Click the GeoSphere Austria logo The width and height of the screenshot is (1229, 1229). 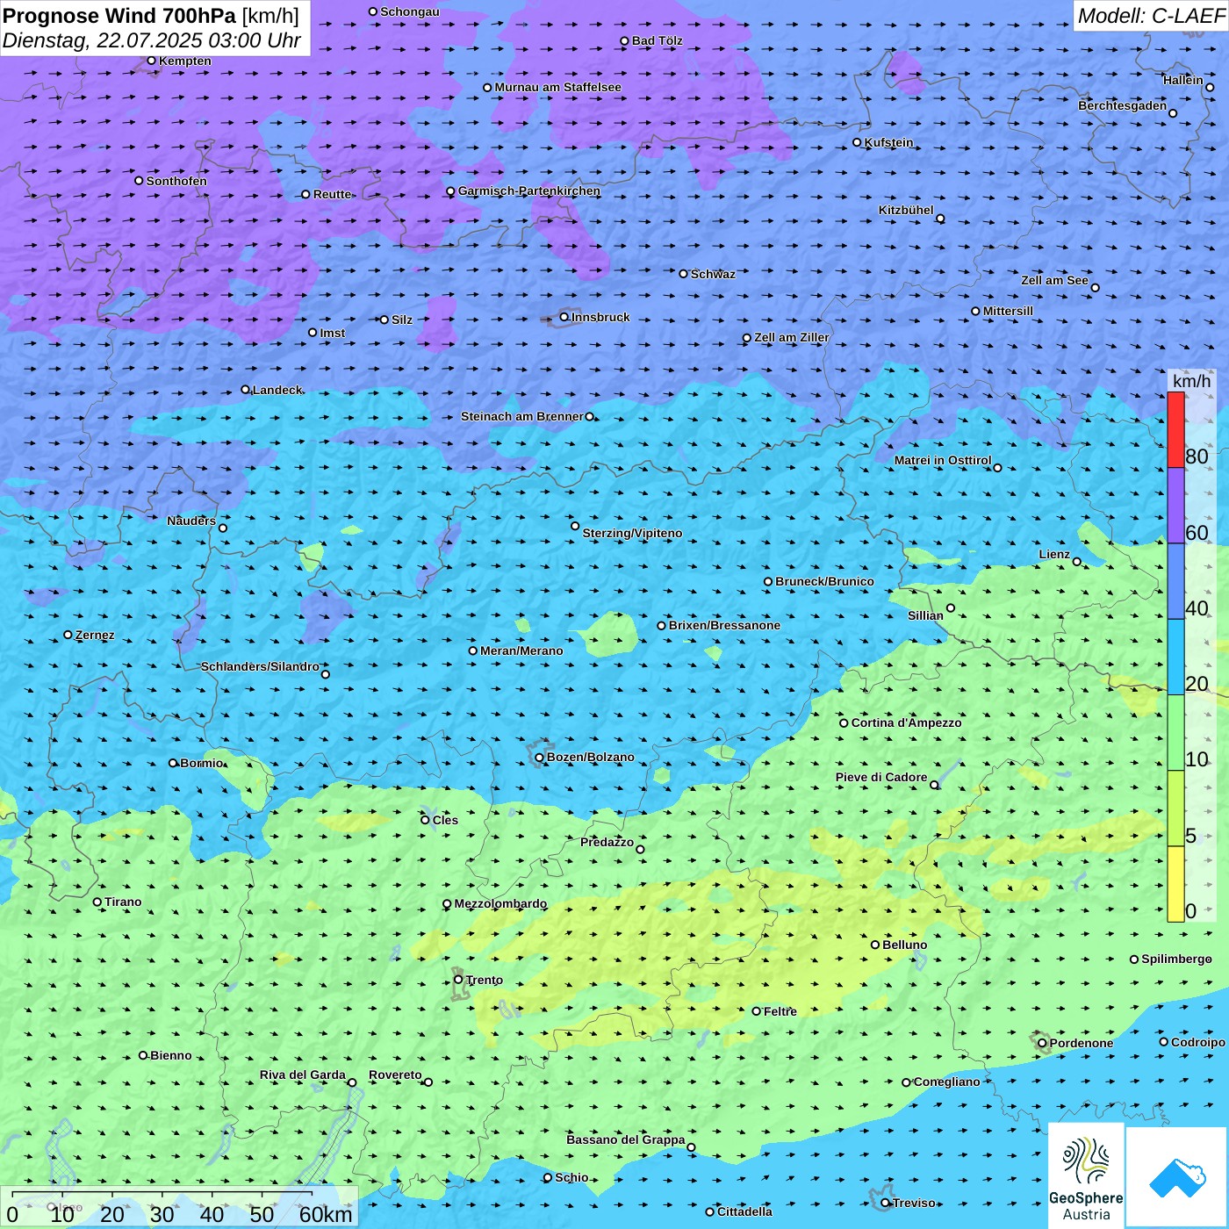[1086, 1176]
